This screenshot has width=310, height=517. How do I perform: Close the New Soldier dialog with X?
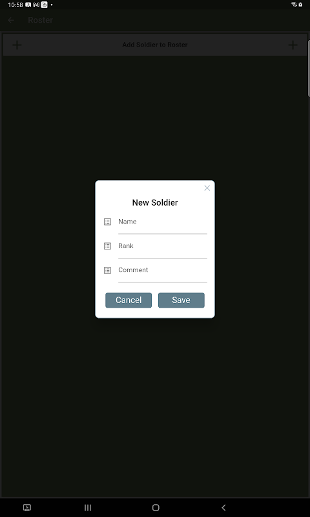point(207,188)
